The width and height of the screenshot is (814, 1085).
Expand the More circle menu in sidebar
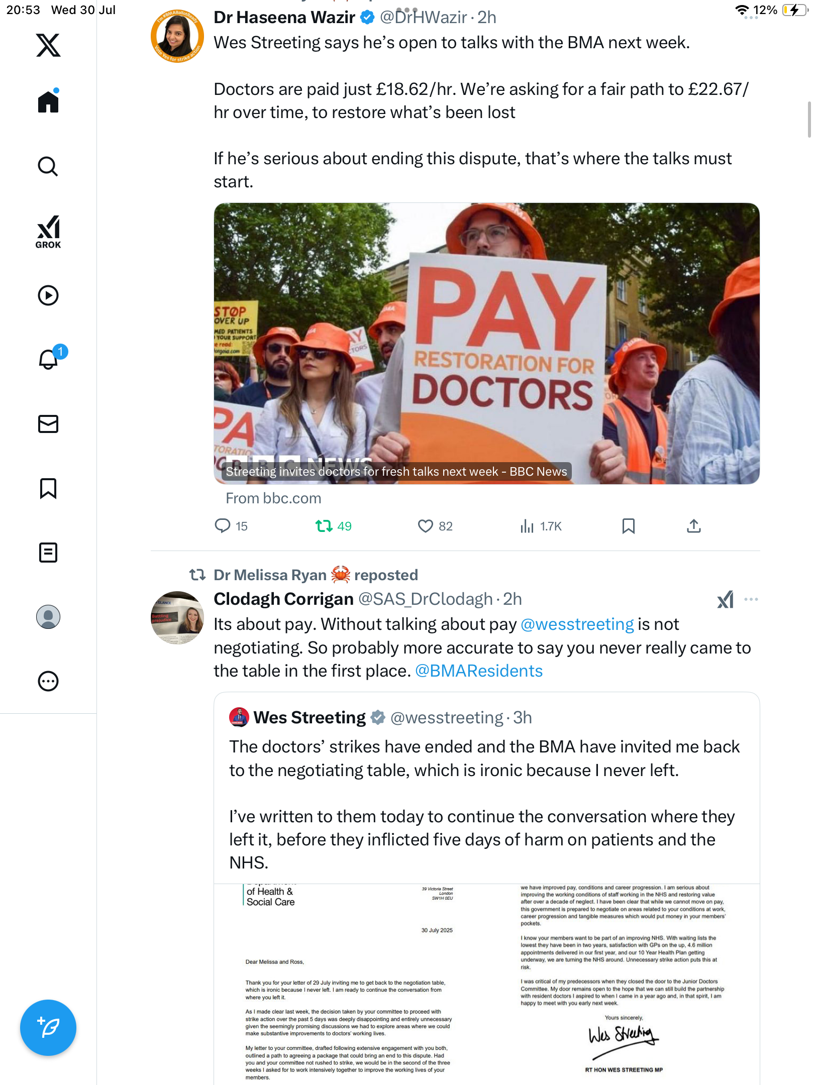tap(48, 681)
